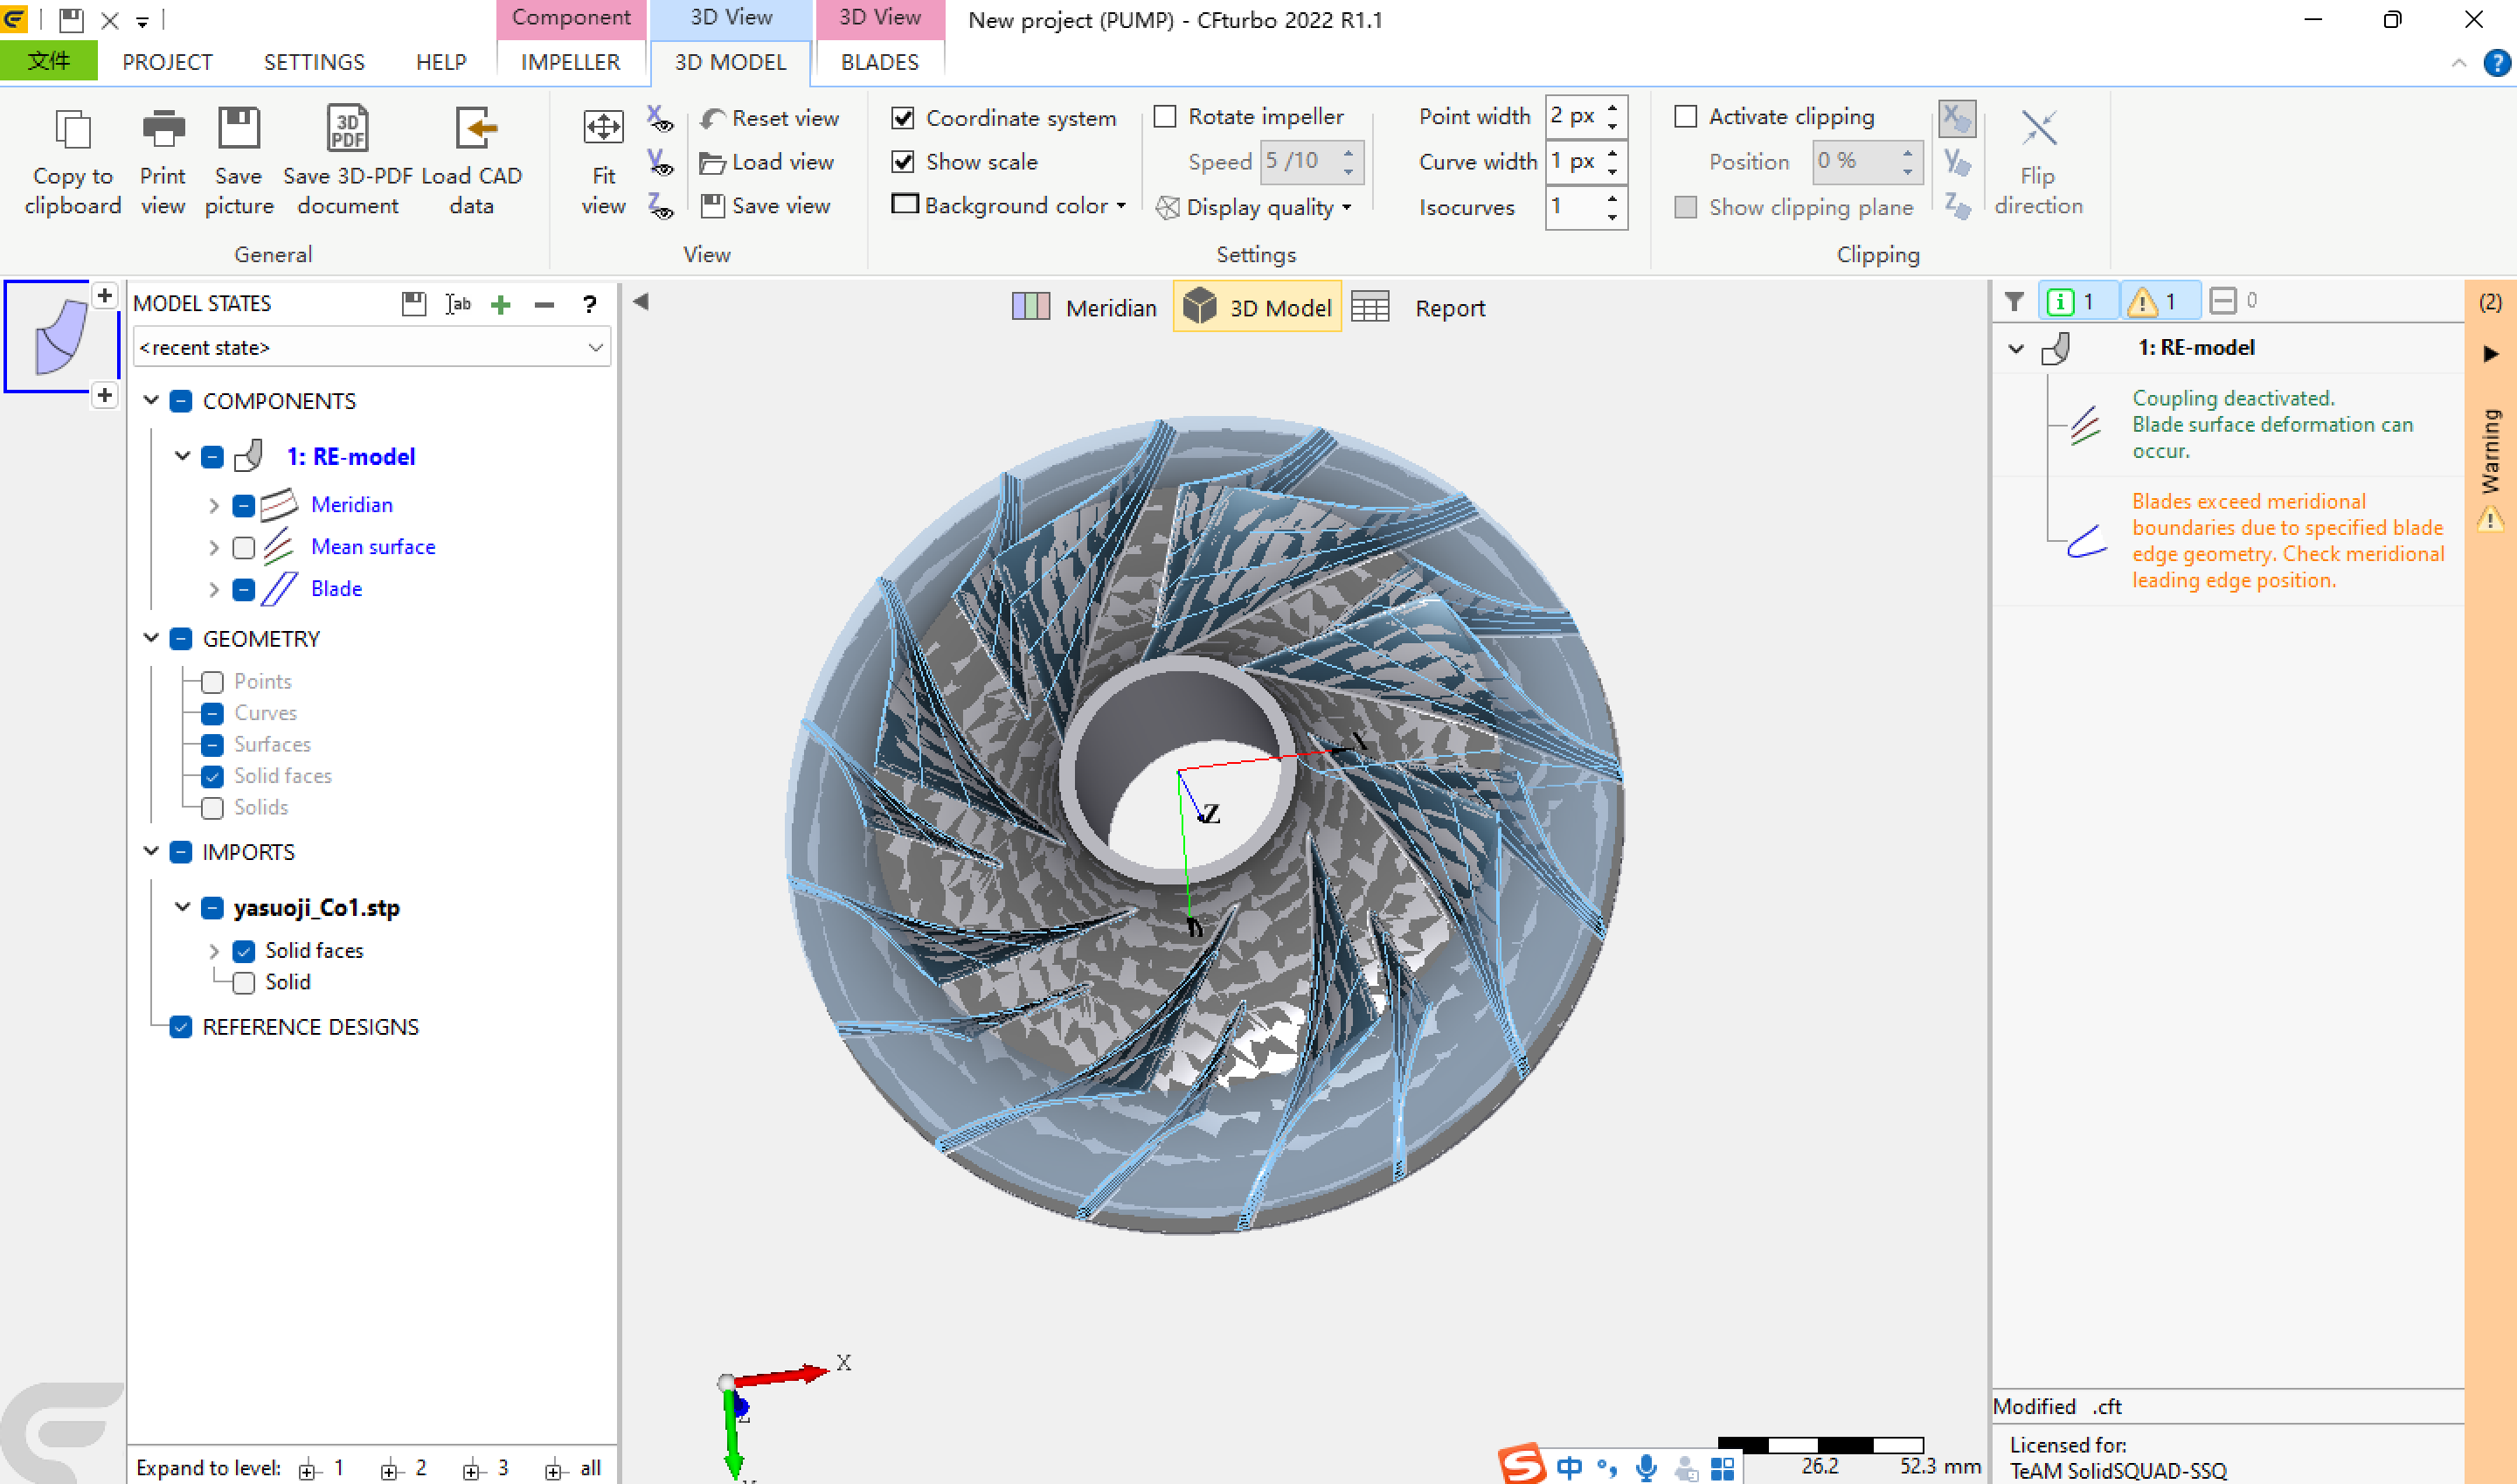Increase the Isocurves stepper value
Image resolution: width=2517 pixels, height=1484 pixels.
coord(1612,198)
